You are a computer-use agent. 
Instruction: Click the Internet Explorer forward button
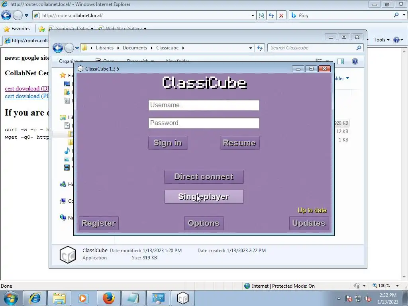click(x=18, y=16)
